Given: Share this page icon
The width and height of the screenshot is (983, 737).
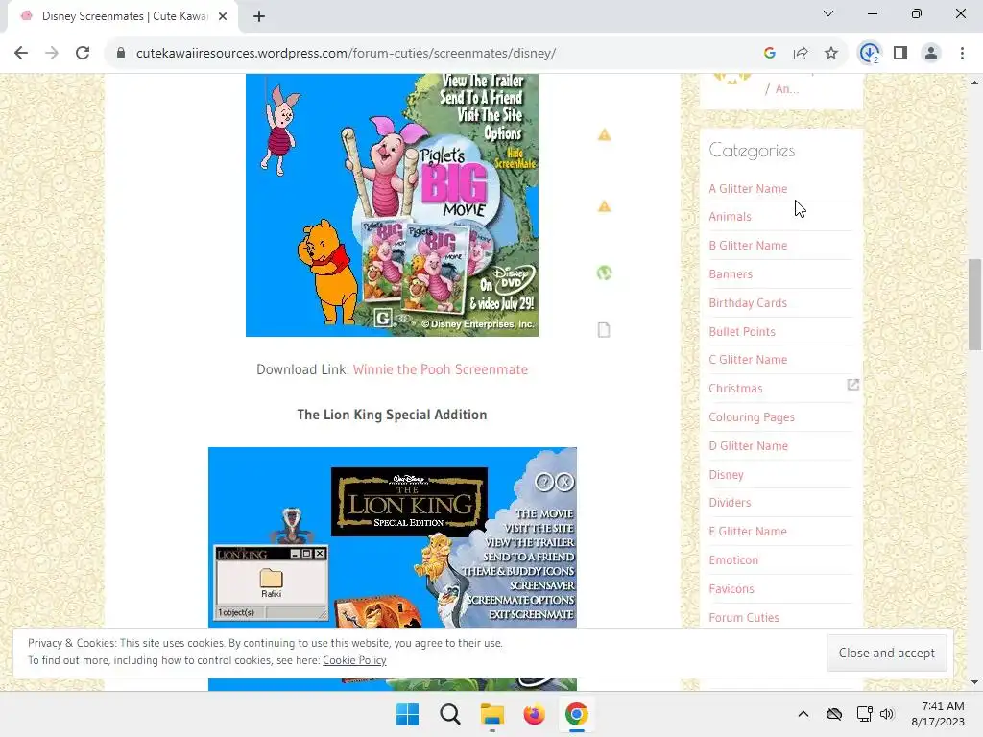Looking at the screenshot, I should click(x=801, y=54).
